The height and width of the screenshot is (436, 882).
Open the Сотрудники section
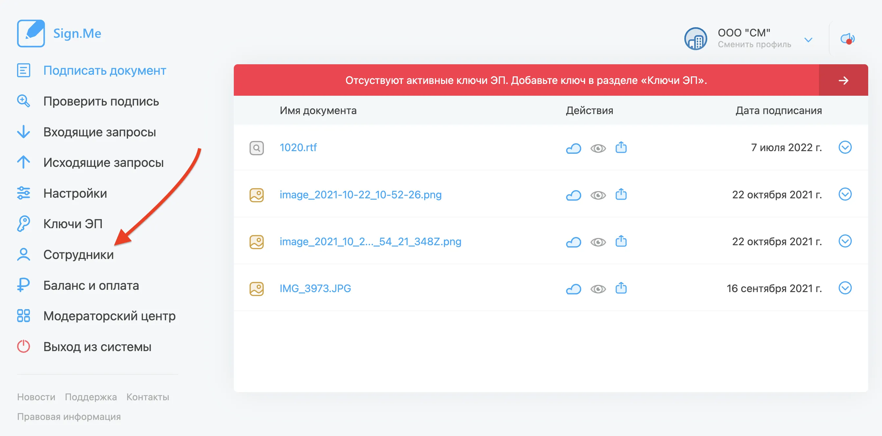point(78,255)
